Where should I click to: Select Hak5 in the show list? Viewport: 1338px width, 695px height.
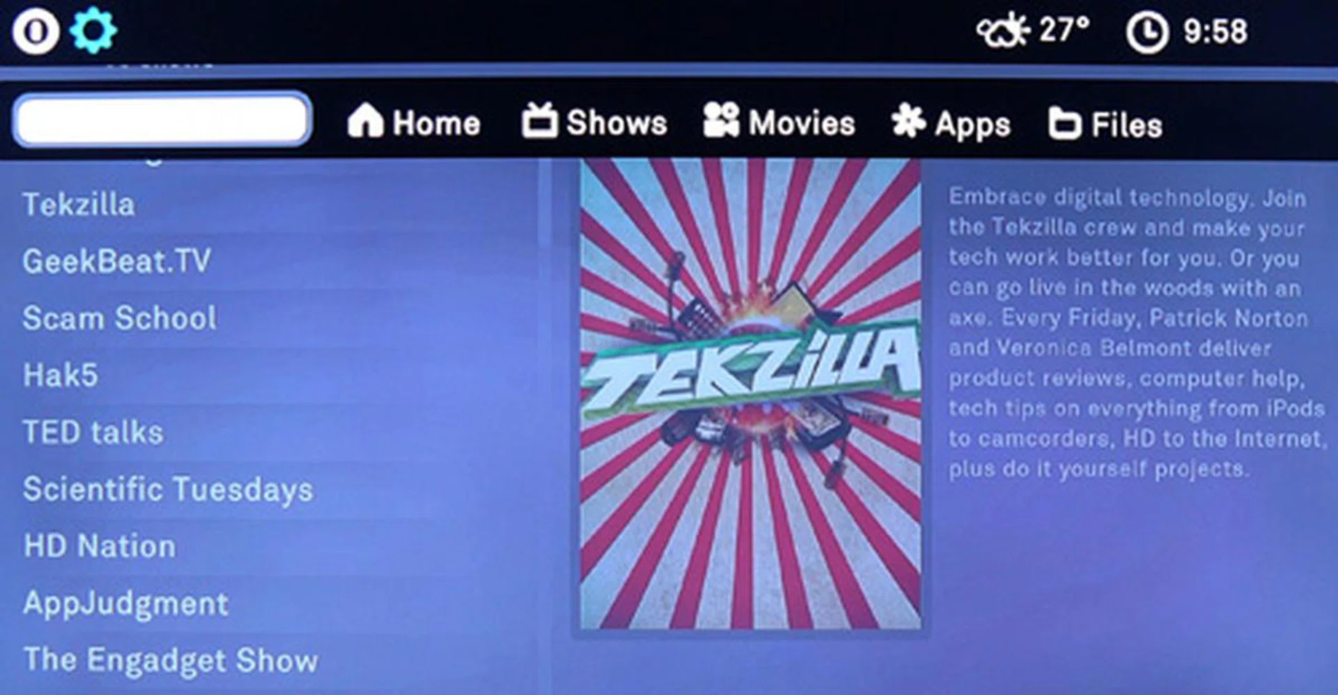(61, 376)
